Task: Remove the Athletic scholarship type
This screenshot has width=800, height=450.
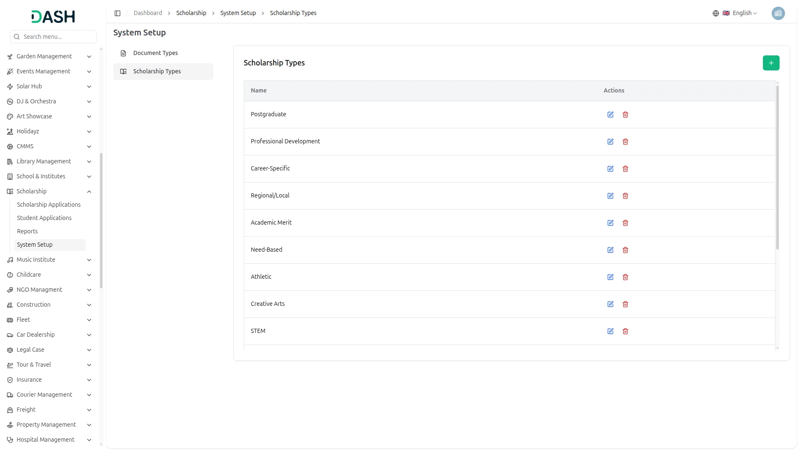Action: coord(625,277)
